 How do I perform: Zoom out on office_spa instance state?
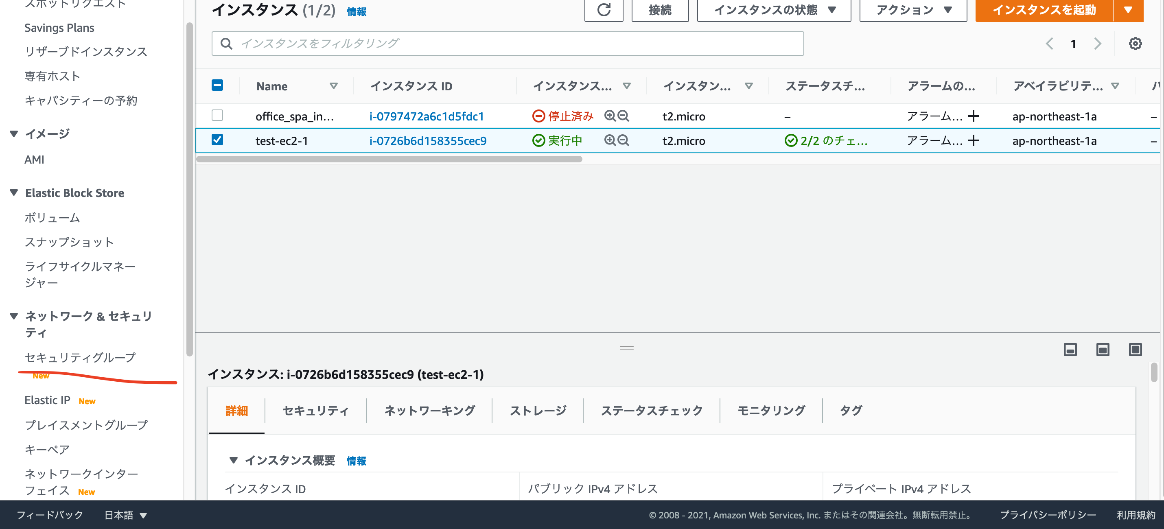[x=624, y=116]
